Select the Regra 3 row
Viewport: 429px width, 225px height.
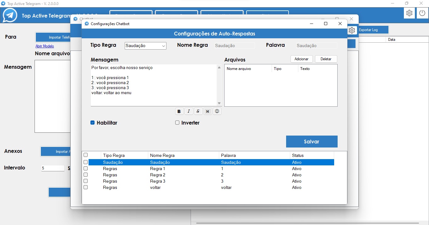point(211,181)
